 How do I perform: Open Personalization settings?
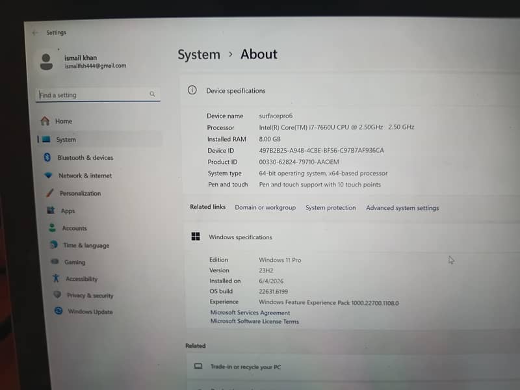click(80, 193)
